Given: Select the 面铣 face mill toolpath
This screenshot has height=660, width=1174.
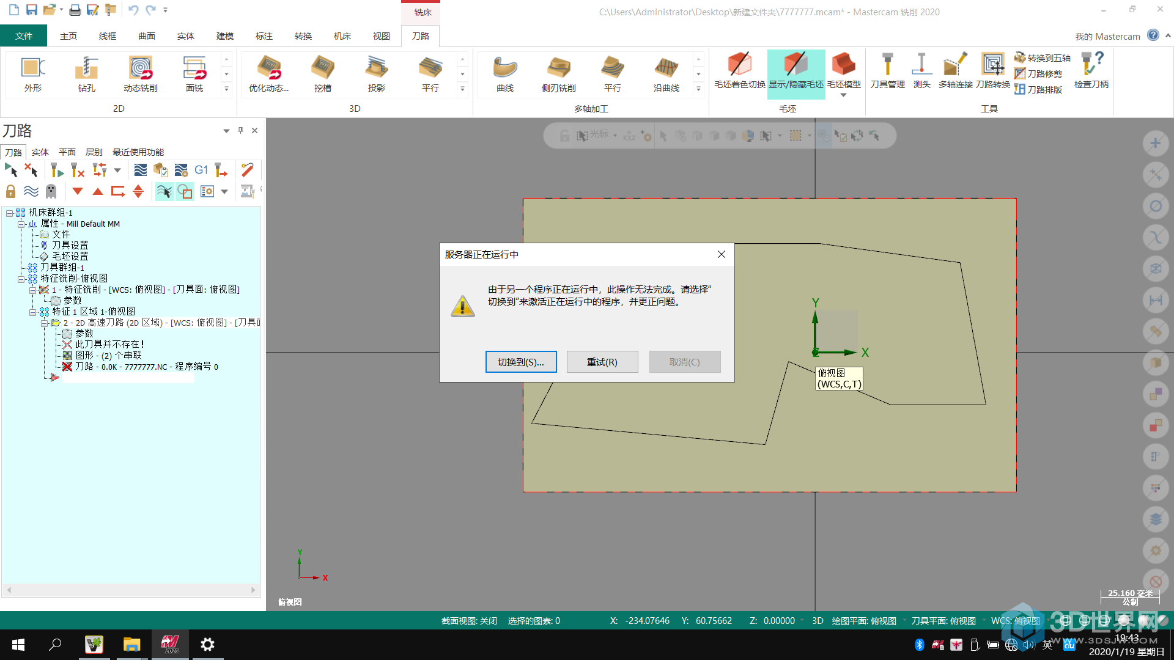Looking at the screenshot, I should 194,74.
